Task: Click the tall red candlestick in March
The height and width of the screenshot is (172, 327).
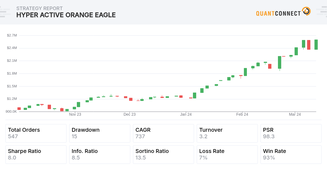Action: (x=309, y=45)
